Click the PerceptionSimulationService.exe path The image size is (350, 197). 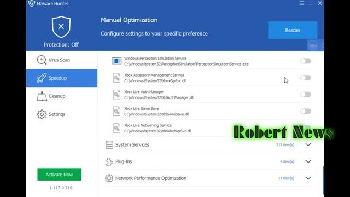pyautogui.click(x=186, y=64)
